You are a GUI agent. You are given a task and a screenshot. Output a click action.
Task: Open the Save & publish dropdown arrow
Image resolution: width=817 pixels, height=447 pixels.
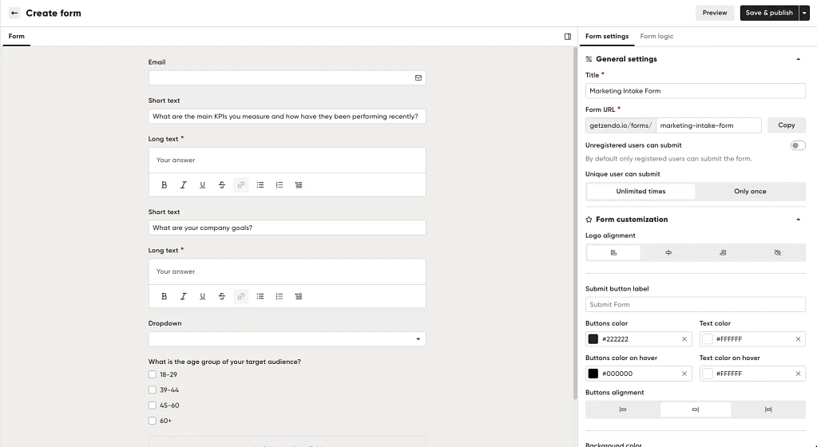point(804,13)
